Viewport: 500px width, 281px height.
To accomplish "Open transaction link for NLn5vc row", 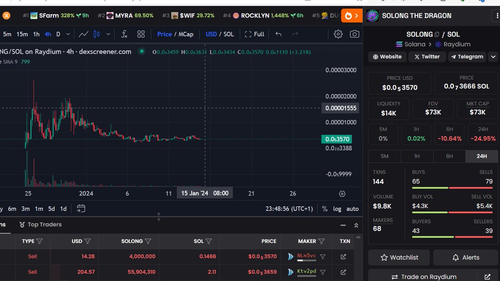I will point(343,256).
